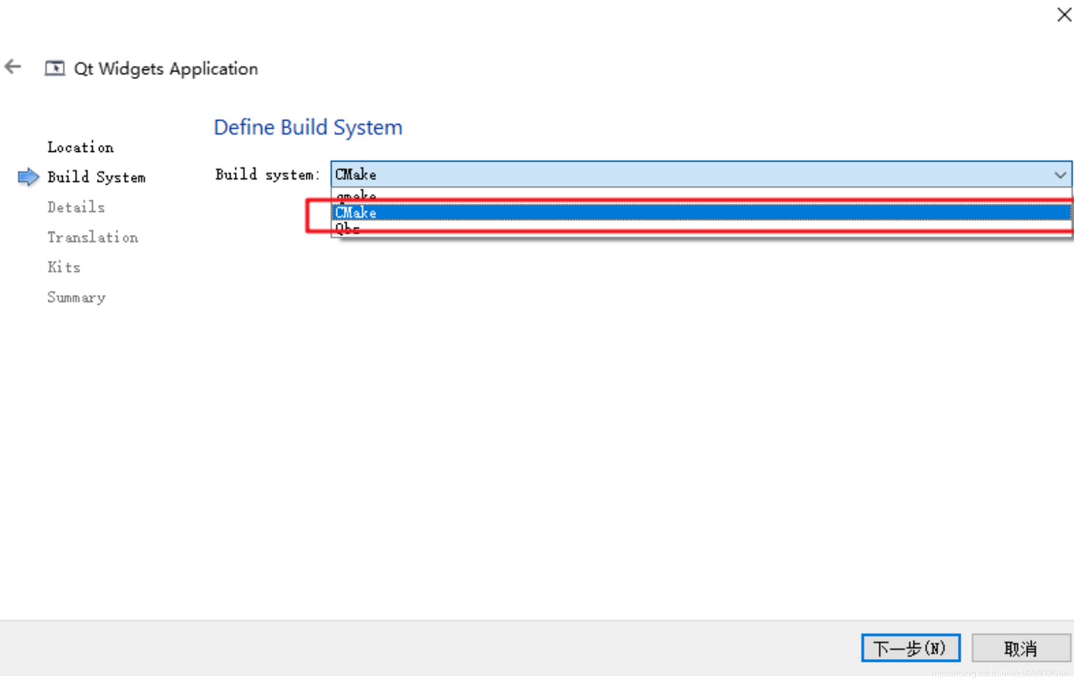The image size is (1074, 684).
Task: Select the Location step in sidebar
Action: point(80,147)
